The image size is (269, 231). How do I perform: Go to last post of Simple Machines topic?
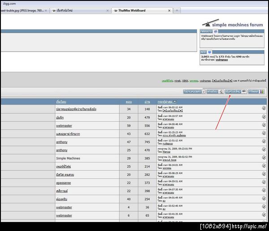[264, 157]
